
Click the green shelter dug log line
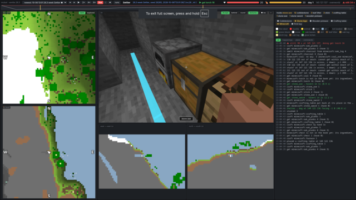(x=311, y=108)
